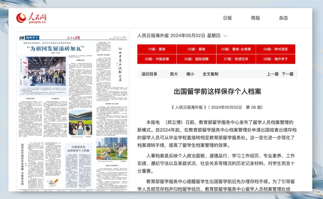
Task: Go to next article via 下一篇
Action: tap(287, 74)
